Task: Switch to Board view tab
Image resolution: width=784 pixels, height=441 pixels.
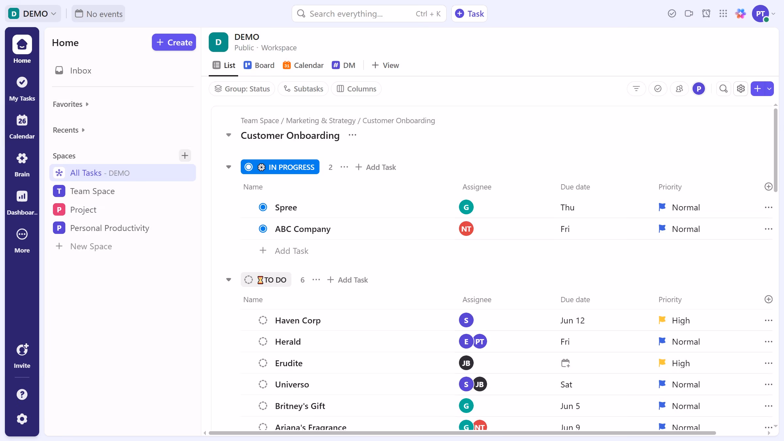Action: tap(259, 65)
